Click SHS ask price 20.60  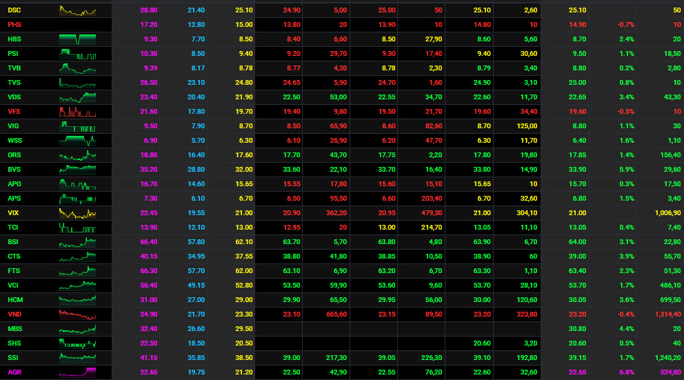tap(482, 343)
